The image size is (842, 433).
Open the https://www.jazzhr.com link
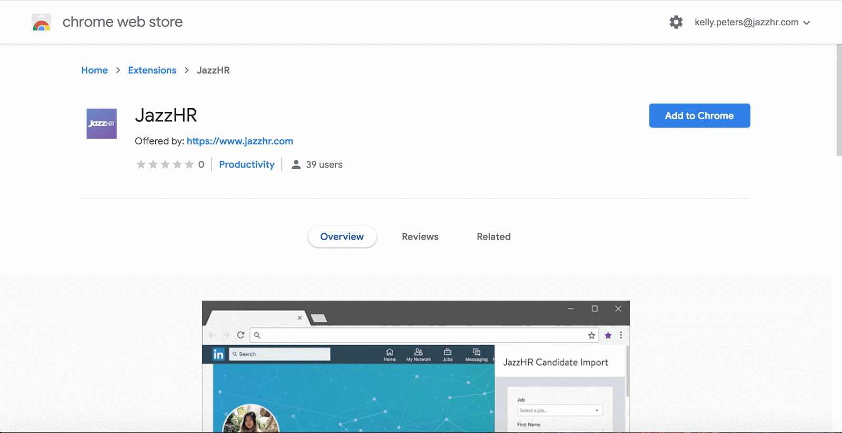[240, 141]
